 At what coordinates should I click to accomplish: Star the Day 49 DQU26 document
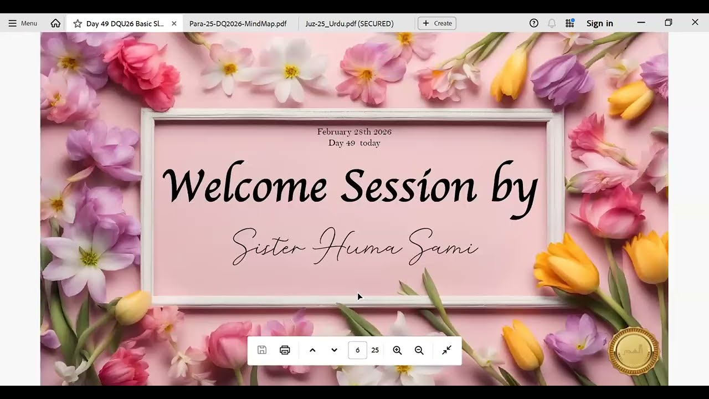(x=78, y=23)
